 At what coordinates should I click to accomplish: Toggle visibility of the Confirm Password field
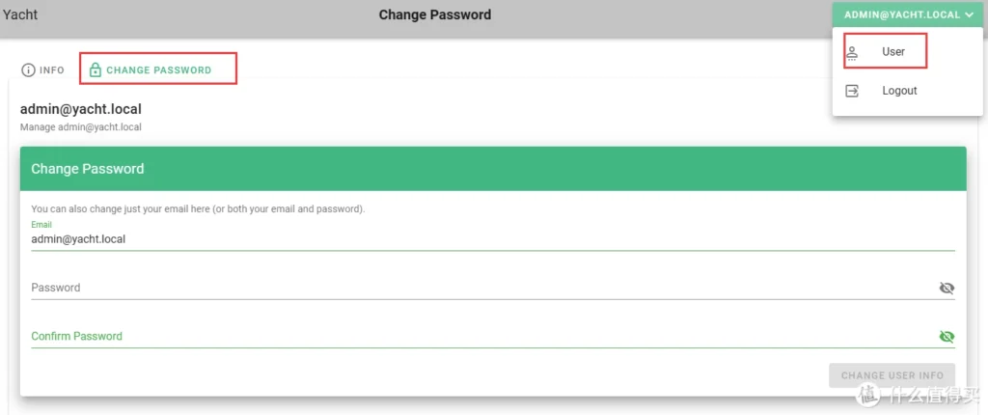click(947, 337)
